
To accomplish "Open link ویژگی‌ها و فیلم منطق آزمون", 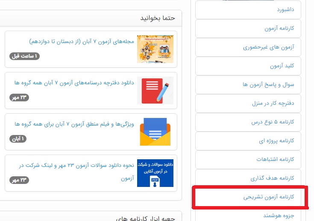I will (74, 124).
